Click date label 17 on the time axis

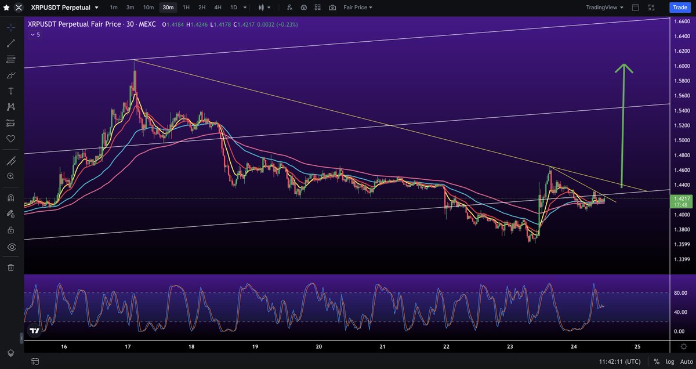(127, 346)
